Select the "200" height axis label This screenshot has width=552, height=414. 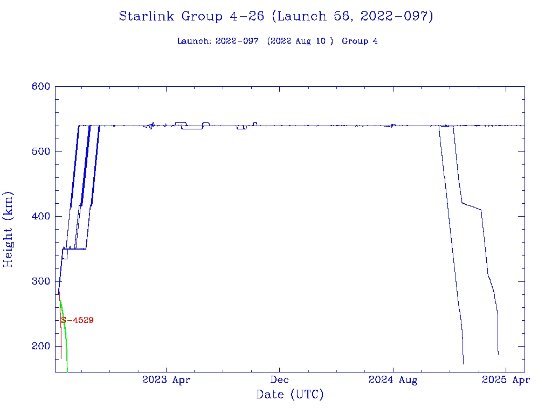click(41, 346)
